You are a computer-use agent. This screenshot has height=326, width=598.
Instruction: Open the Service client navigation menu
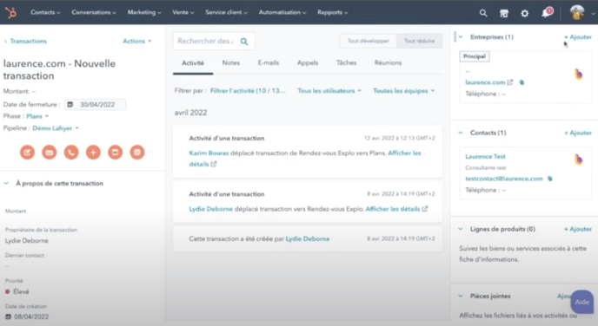pos(226,12)
